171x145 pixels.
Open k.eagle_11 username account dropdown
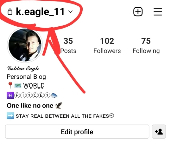click(x=40, y=12)
